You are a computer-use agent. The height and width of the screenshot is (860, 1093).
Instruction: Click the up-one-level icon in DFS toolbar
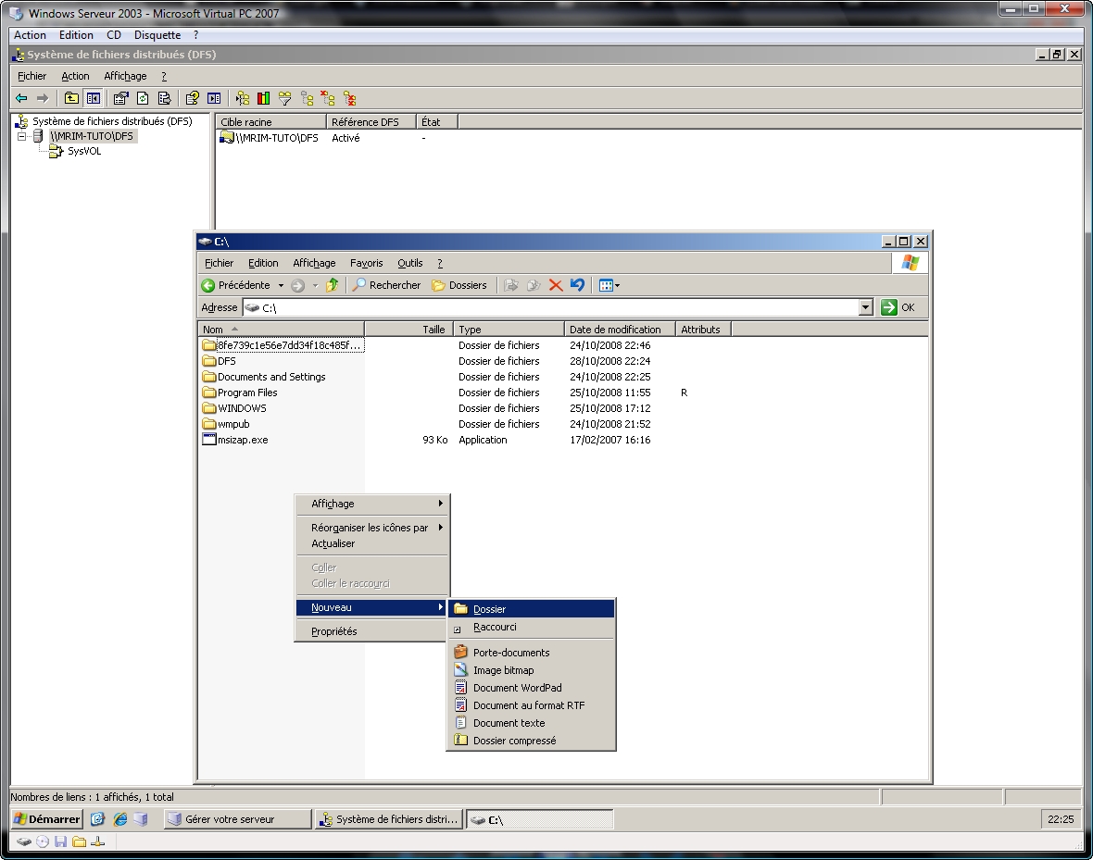(71, 98)
